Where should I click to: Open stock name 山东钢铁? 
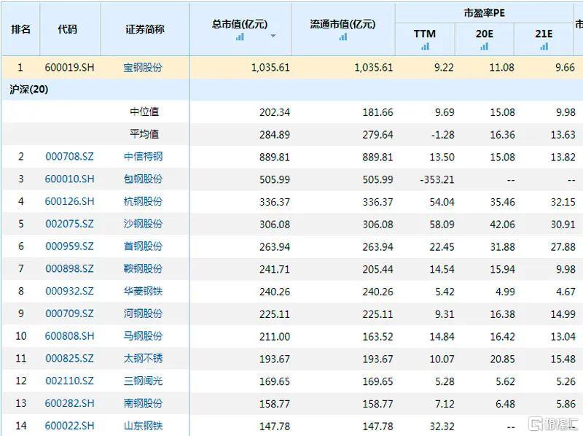coord(143,426)
